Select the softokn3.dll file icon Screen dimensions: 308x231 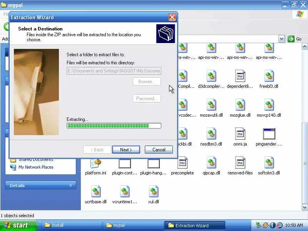[x=269, y=162]
